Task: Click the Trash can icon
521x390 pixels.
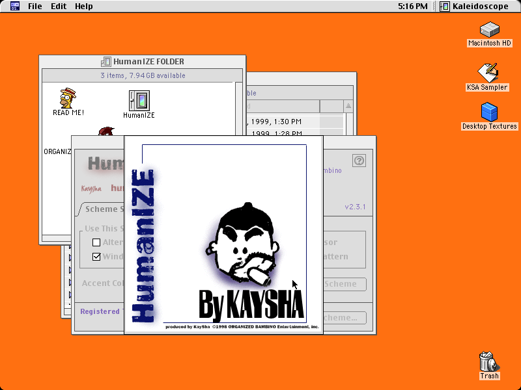Action: click(489, 361)
